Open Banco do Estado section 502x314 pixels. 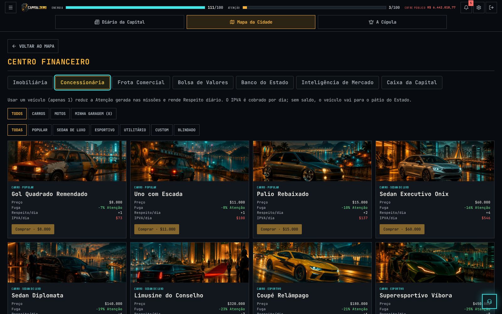(x=265, y=83)
